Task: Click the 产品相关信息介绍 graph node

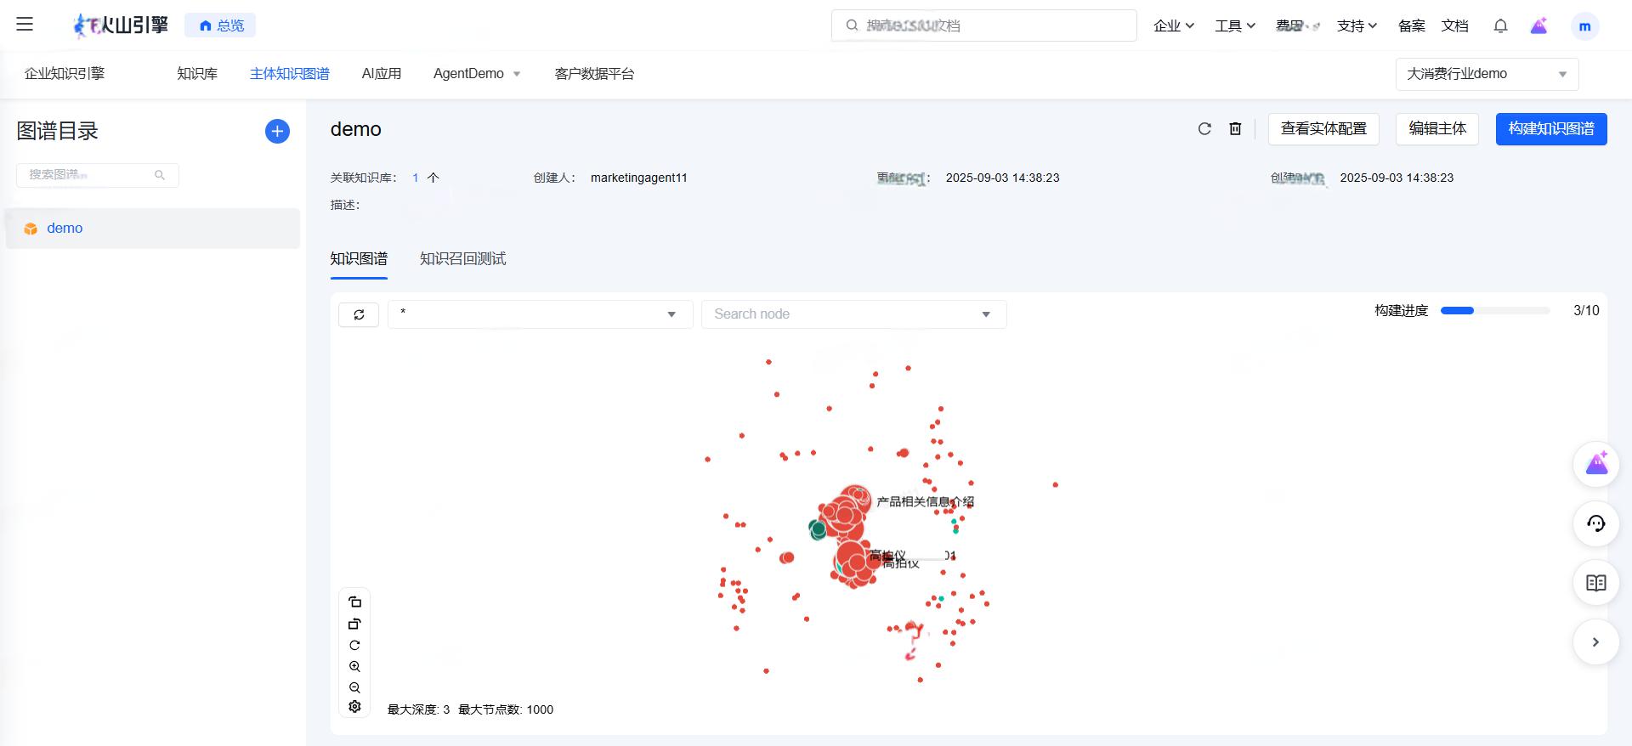Action: tap(855, 500)
